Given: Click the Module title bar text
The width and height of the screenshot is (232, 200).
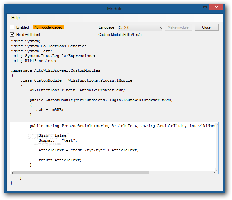Looking at the screenshot, I should point(115,9).
